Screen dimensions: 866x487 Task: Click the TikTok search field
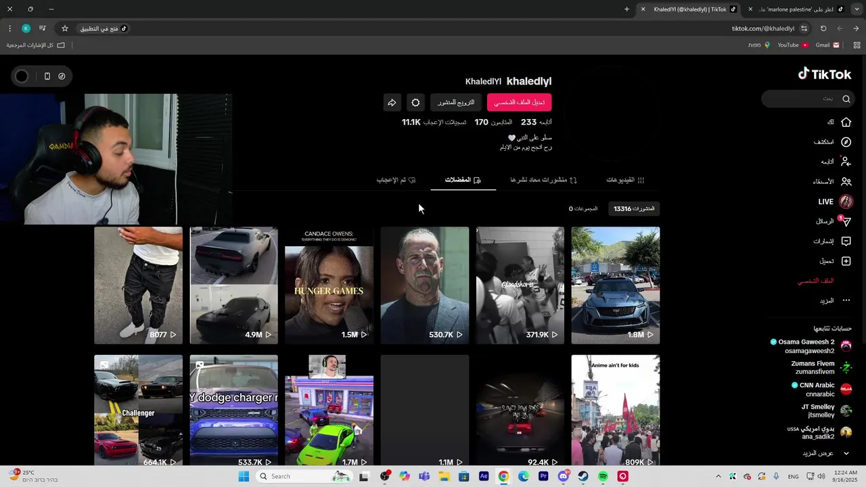(x=808, y=99)
